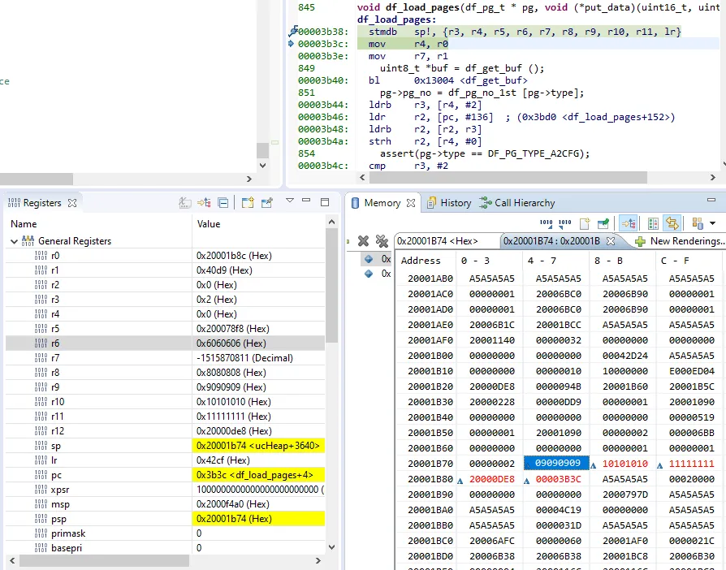
Task: Click New Memory View icon in Memory toolbar
Action: 584,223
